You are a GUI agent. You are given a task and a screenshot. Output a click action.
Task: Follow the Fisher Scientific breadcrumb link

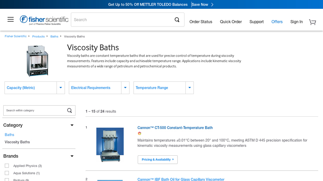click(16, 36)
